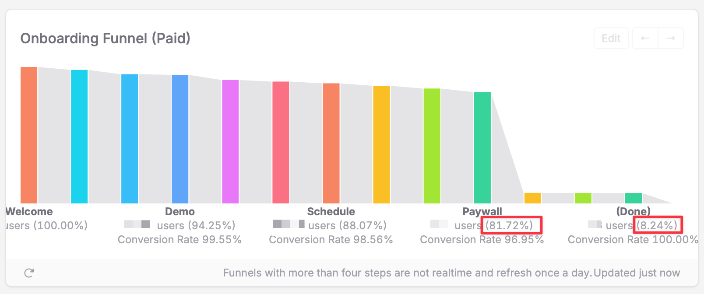Viewport: 704px width, 294px height.
Task: Click the Schedule step label
Action: [331, 212]
